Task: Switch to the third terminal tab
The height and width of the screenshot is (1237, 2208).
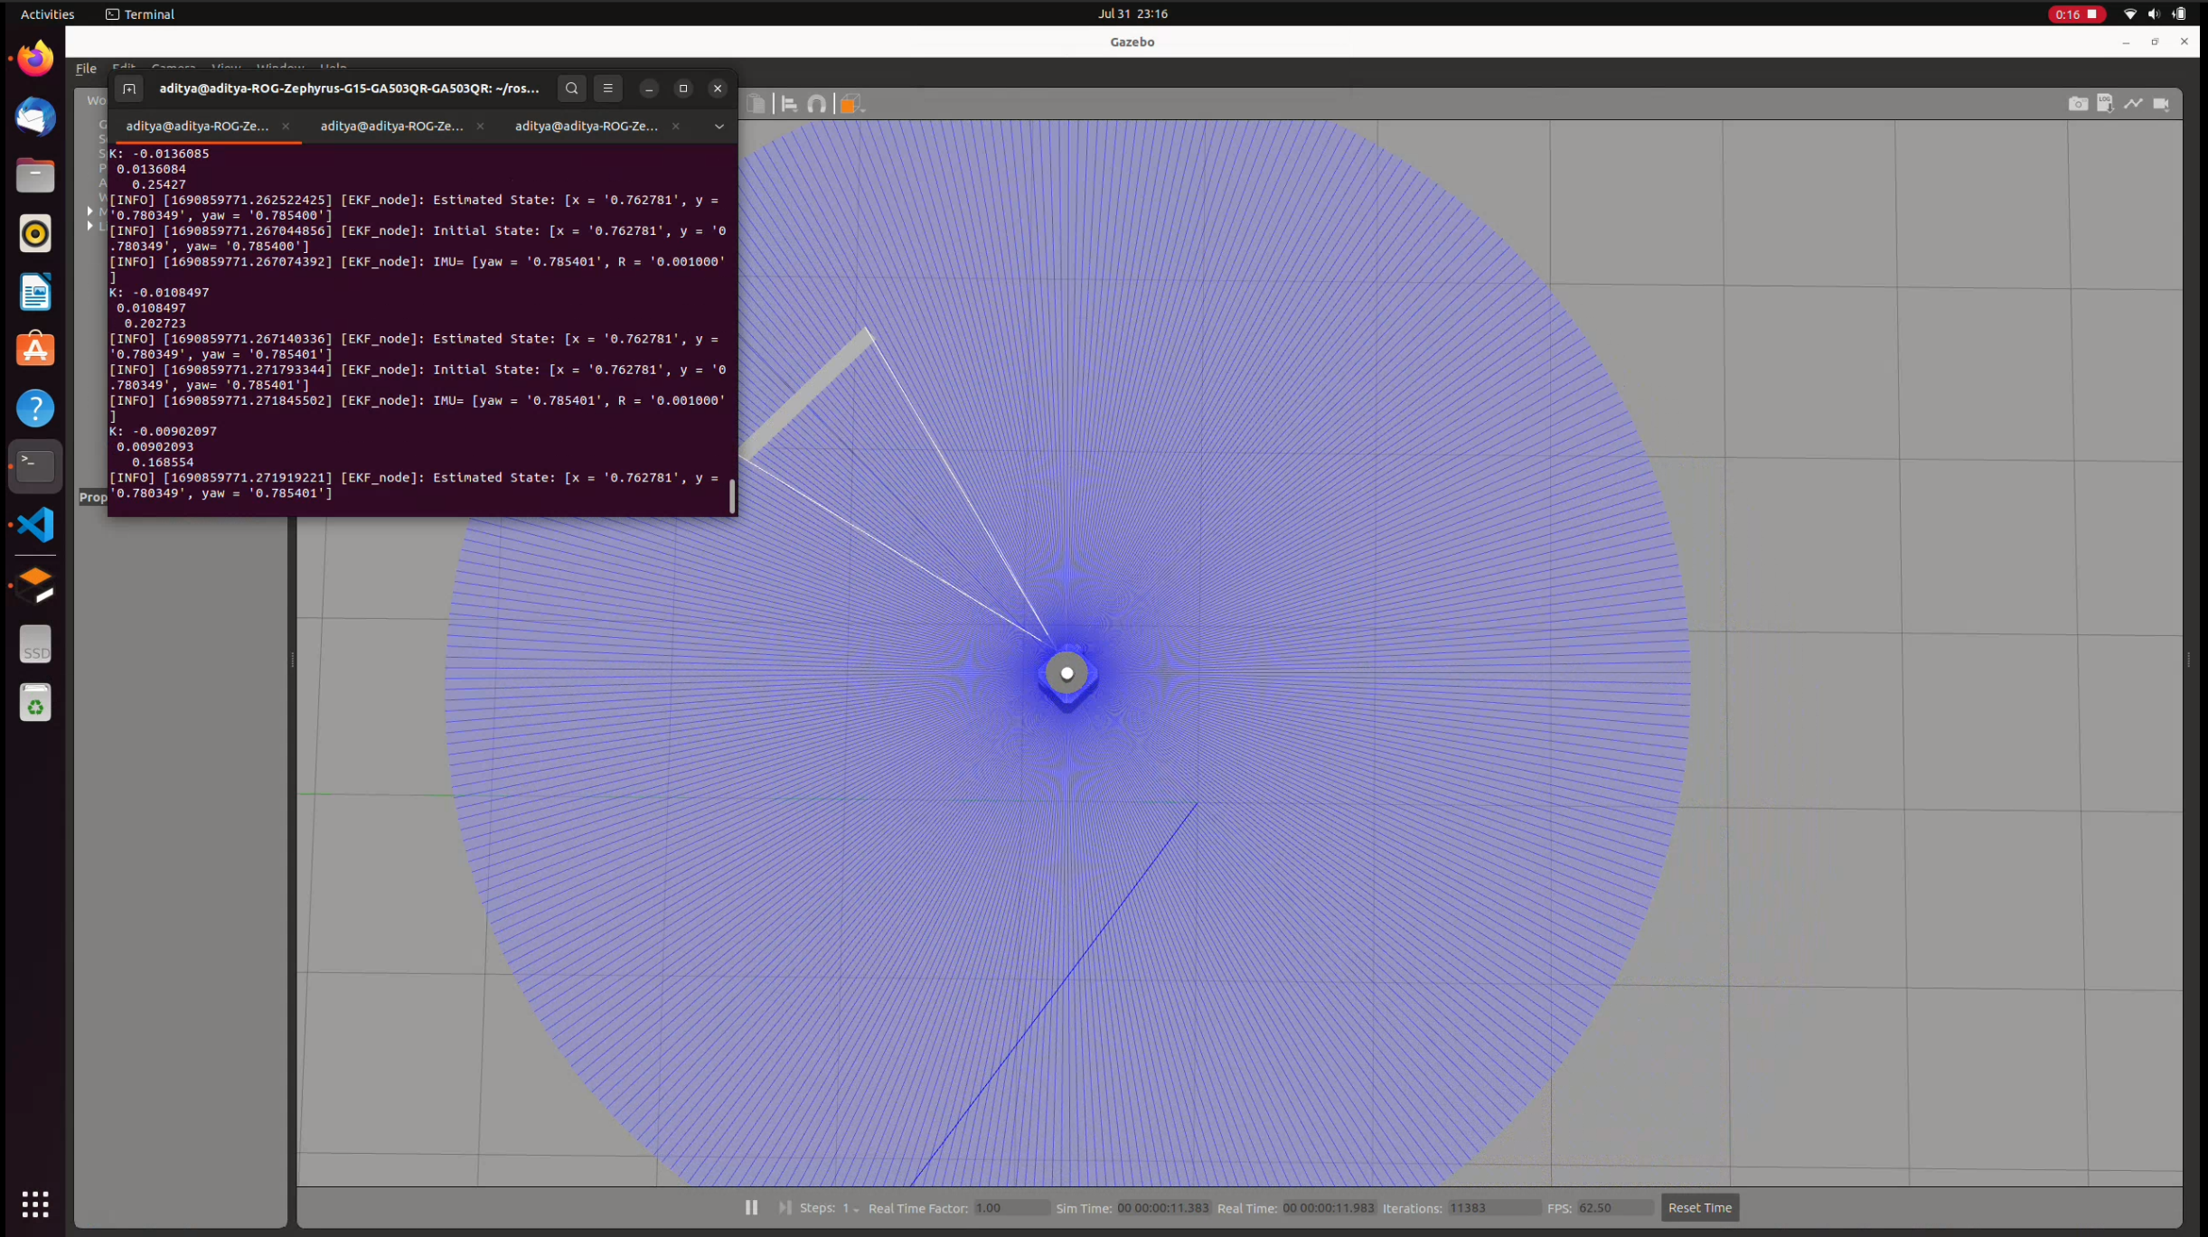Action: (x=586, y=127)
